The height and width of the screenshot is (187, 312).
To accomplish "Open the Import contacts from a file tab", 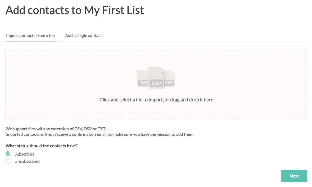I will [x=30, y=36].
